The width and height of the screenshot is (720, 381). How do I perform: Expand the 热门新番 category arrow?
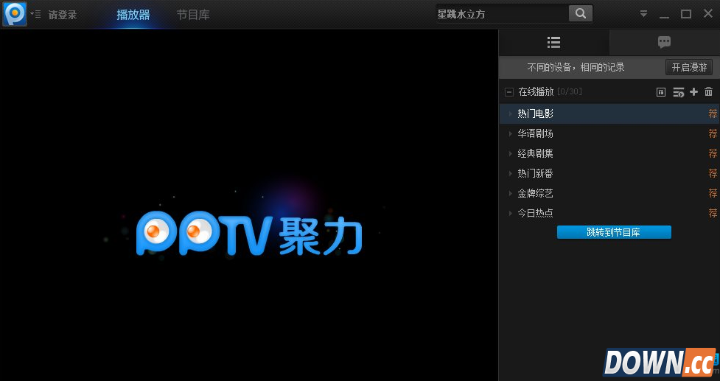(x=510, y=173)
